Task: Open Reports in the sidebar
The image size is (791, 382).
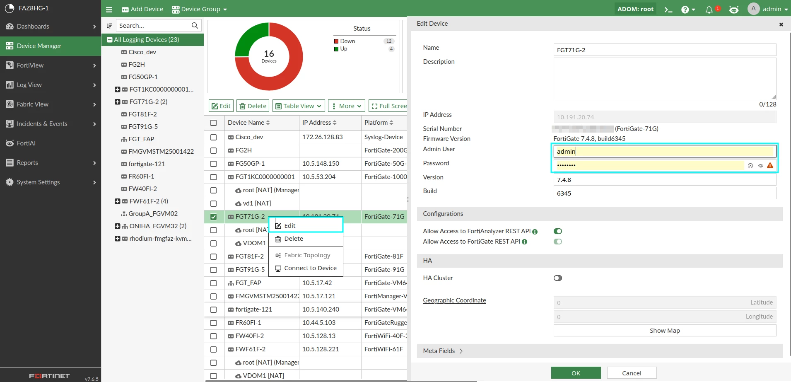Action: (x=51, y=163)
